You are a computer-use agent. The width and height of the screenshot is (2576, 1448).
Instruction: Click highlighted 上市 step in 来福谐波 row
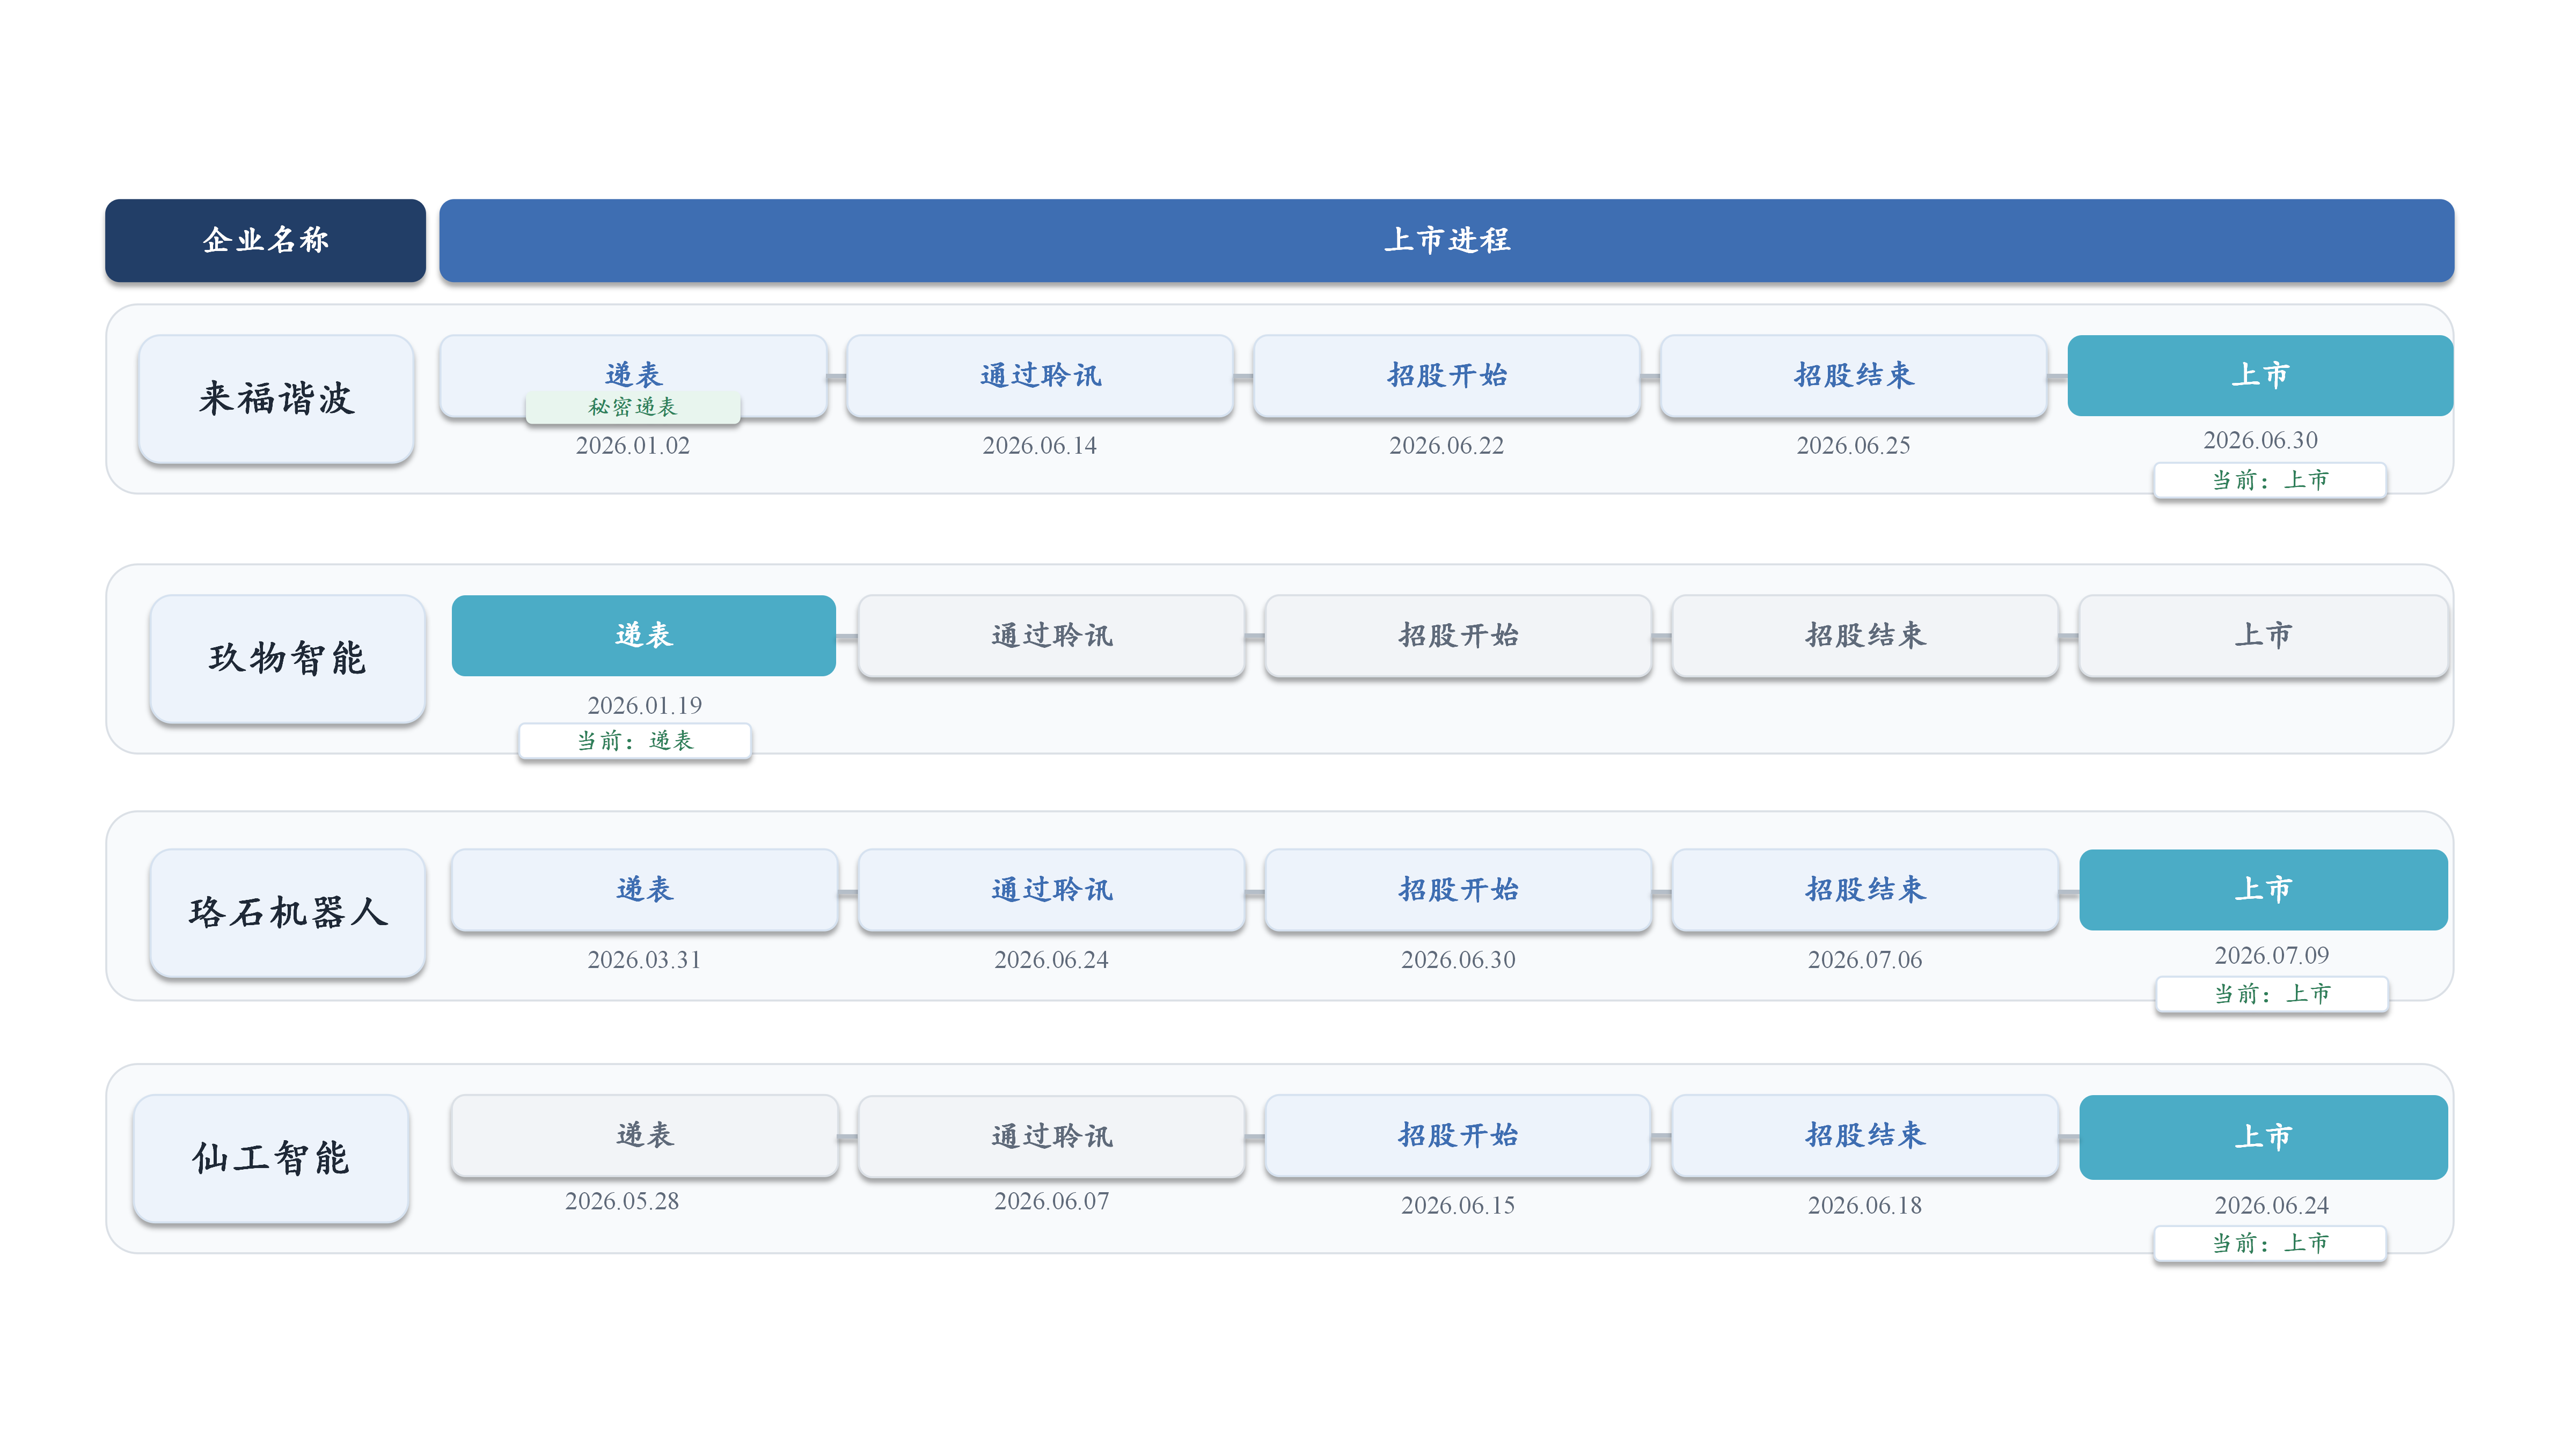tap(2260, 376)
